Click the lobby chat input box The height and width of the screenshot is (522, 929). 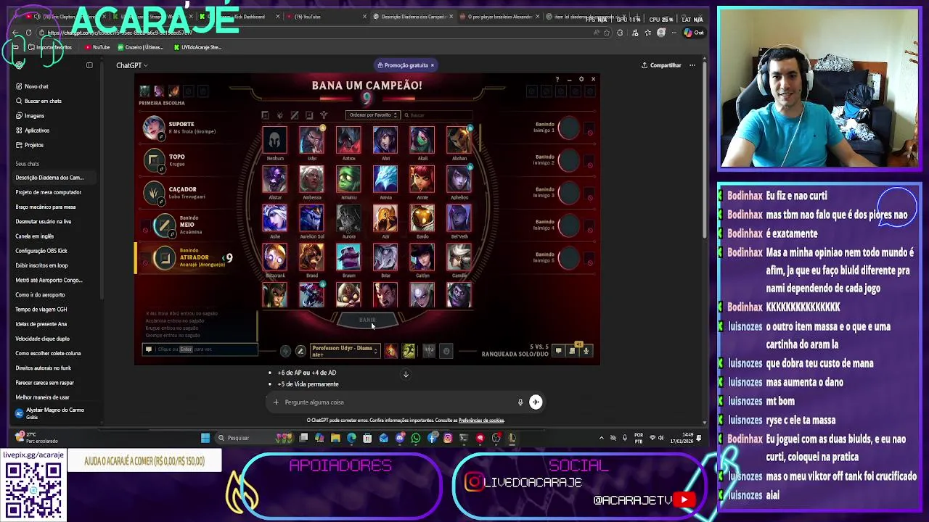pyautogui.click(x=200, y=349)
